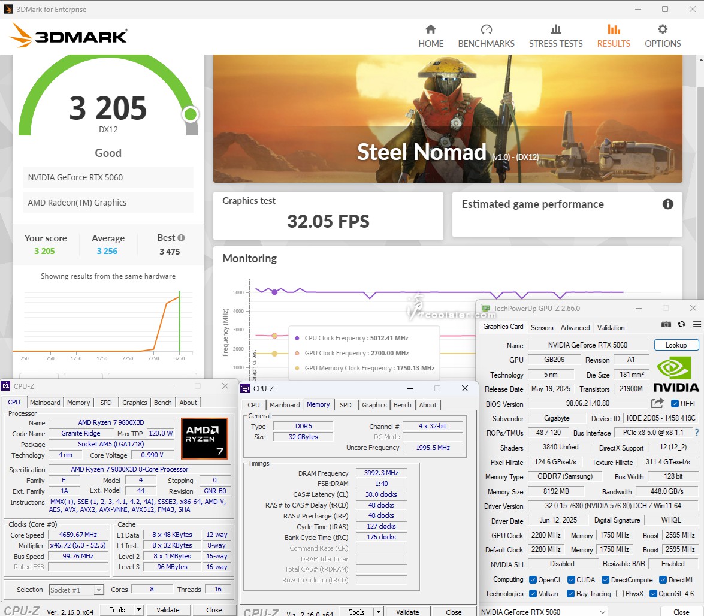This screenshot has height=616, width=704.
Task: Toggle the Vulkan checkbox
Action: pyautogui.click(x=533, y=594)
